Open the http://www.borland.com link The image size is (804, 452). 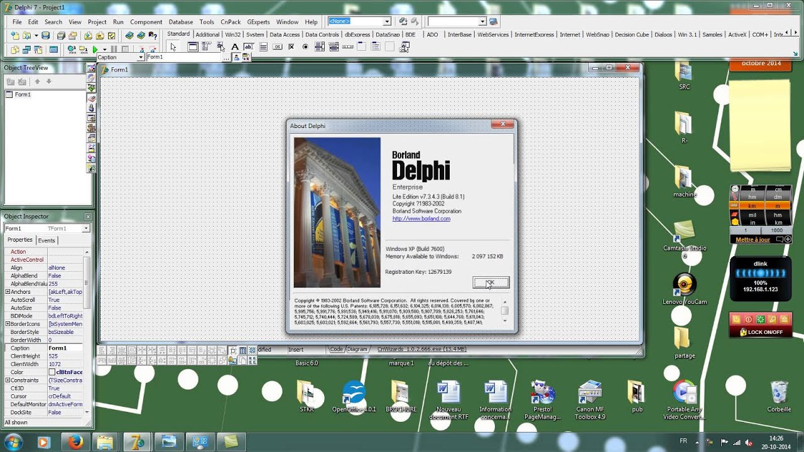[421, 218]
